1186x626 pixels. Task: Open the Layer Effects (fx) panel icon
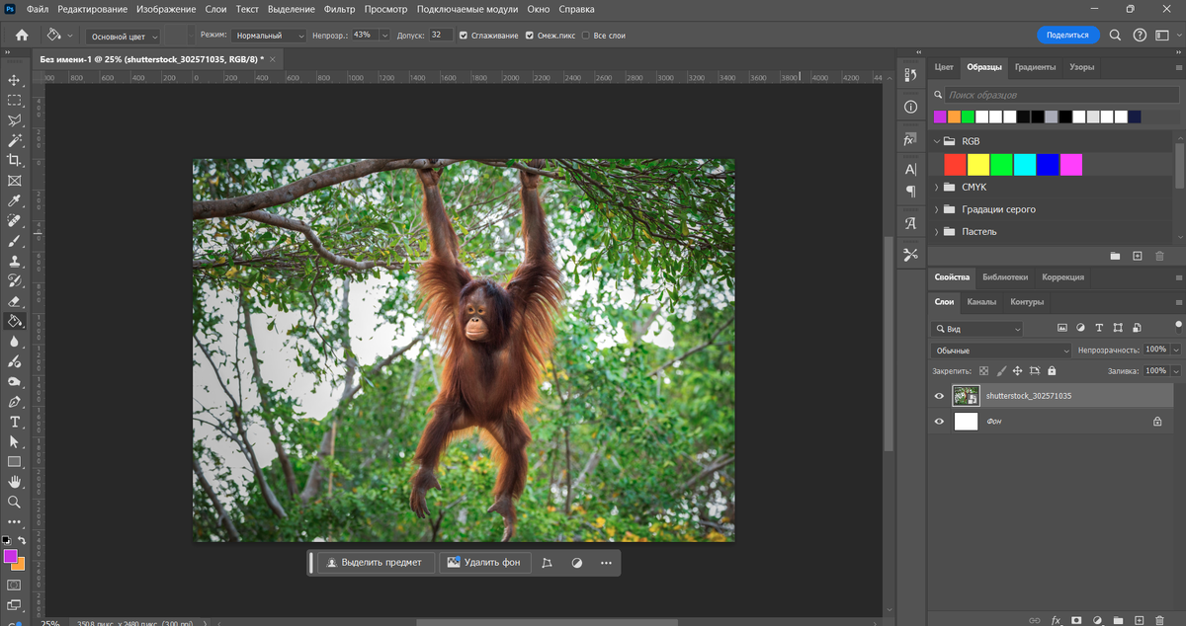point(909,139)
